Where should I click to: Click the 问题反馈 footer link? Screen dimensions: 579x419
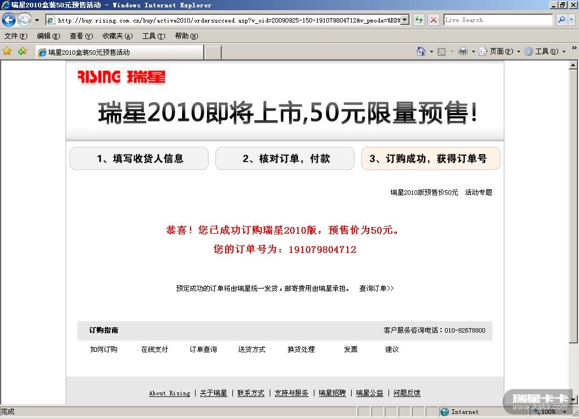point(407,393)
